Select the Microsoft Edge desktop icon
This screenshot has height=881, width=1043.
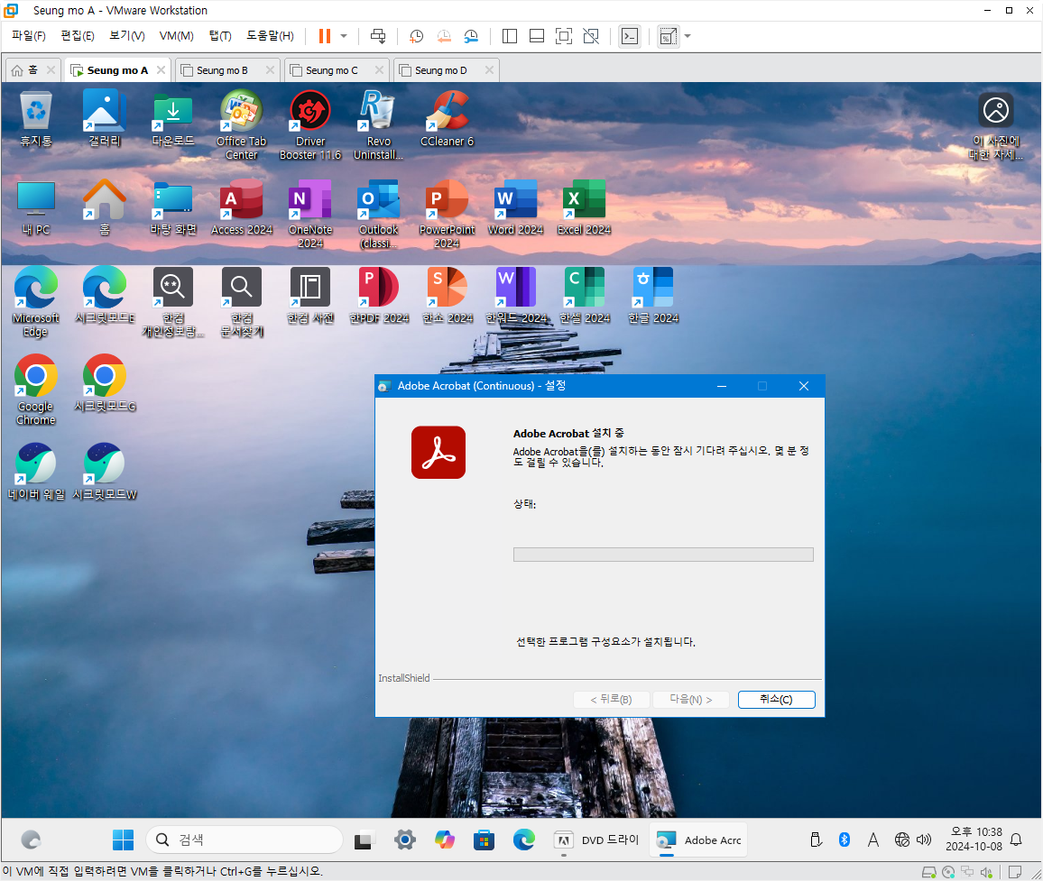[x=36, y=302]
